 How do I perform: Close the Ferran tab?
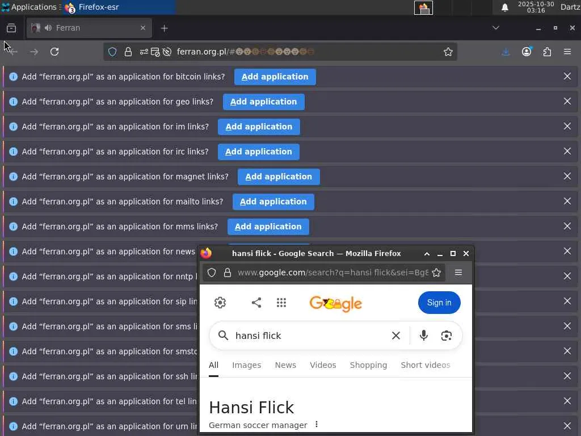point(143,28)
